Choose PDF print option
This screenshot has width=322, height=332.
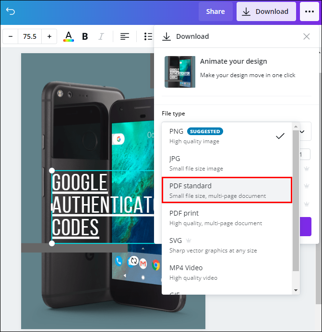[227, 218]
